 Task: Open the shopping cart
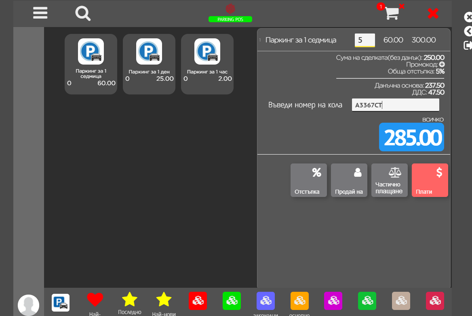click(x=391, y=13)
